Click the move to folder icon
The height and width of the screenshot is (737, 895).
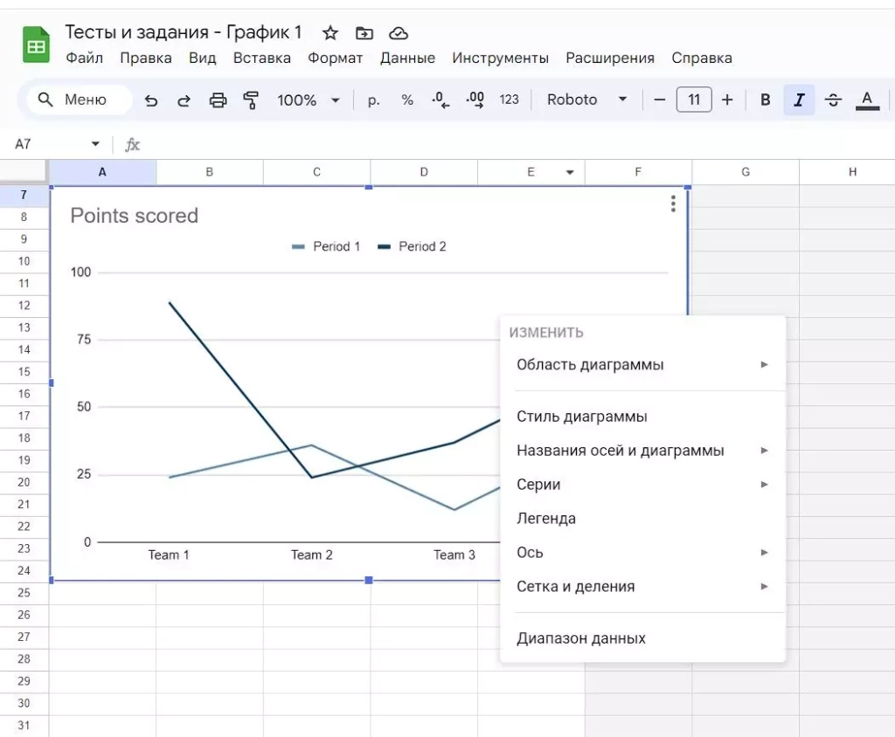tap(364, 33)
